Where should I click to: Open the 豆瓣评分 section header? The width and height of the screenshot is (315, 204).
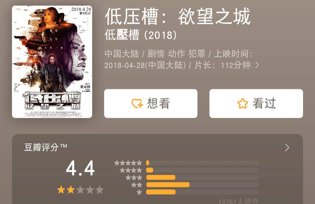(x=45, y=147)
